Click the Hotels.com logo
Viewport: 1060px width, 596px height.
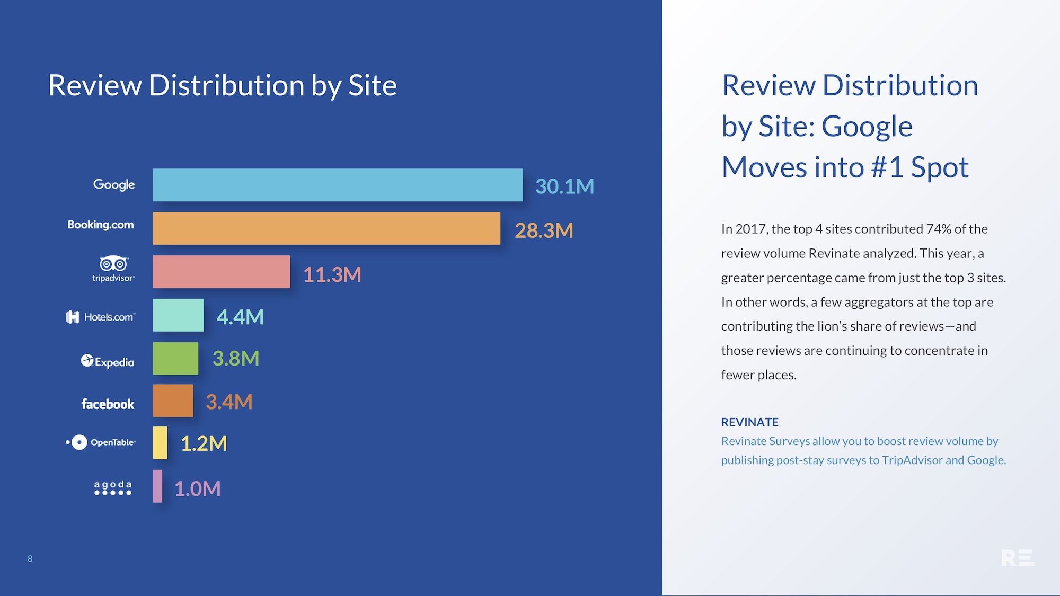click(x=100, y=317)
